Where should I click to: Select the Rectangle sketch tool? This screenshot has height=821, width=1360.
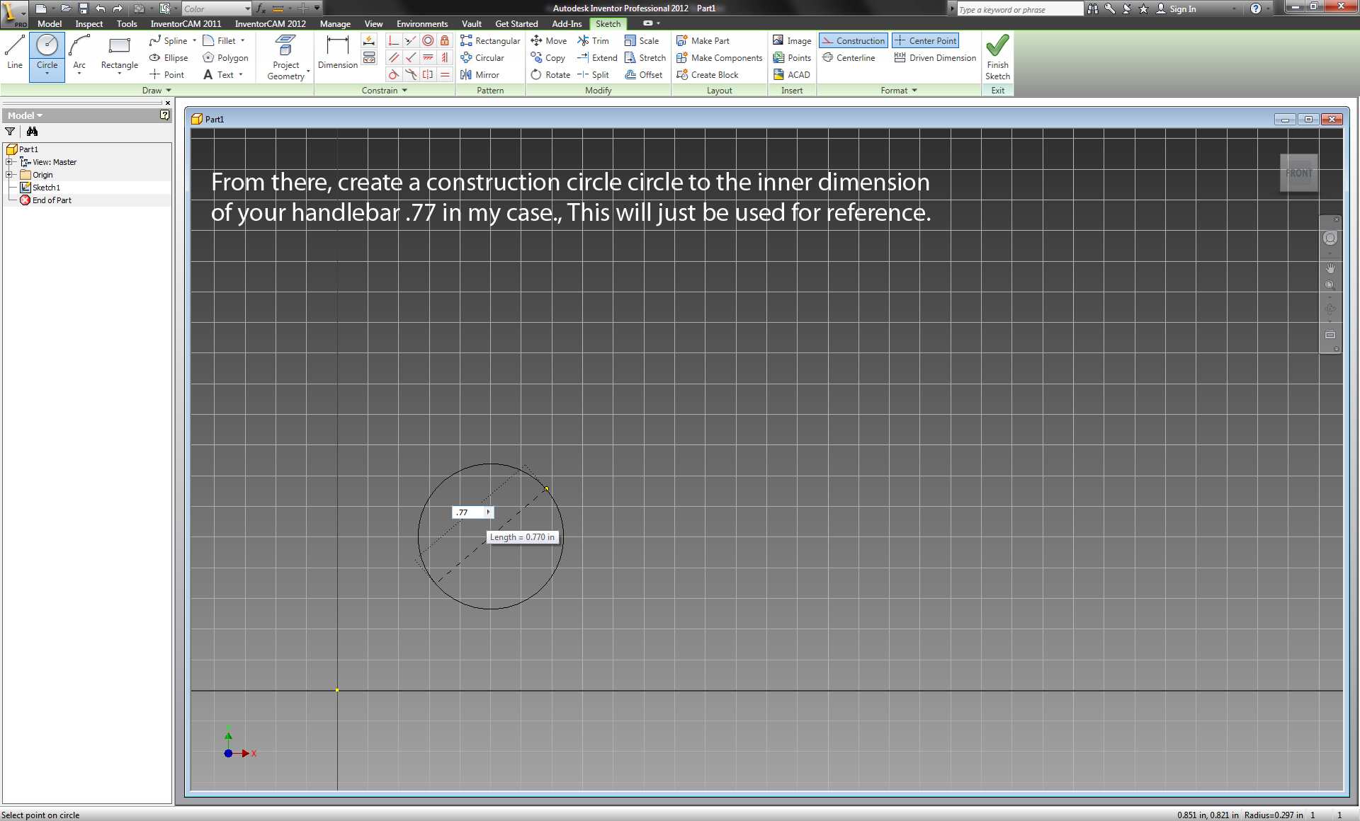click(119, 53)
